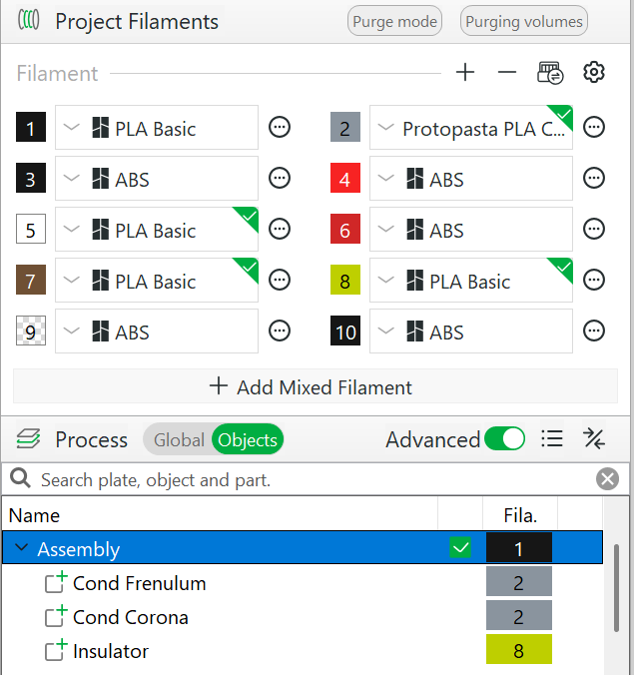Open filament 10 ABS dropdown
634x675 pixels.
471,331
